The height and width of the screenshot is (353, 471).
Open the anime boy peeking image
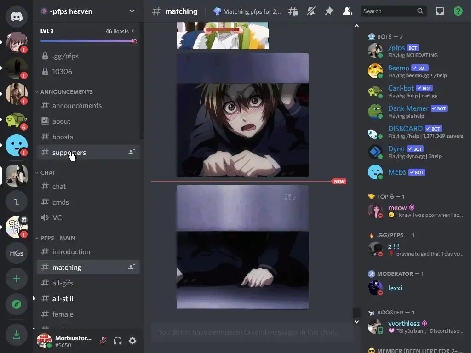242,115
